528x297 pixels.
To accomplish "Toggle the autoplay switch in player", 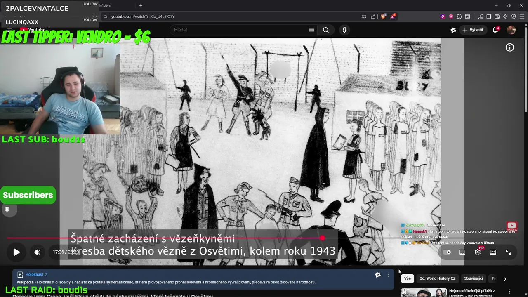I will pyautogui.click(x=447, y=252).
